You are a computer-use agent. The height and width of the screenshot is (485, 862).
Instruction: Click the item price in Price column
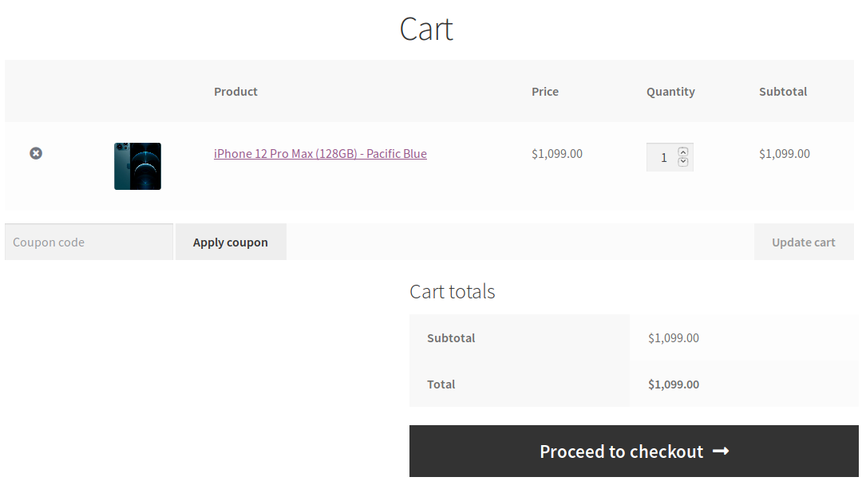(x=557, y=154)
